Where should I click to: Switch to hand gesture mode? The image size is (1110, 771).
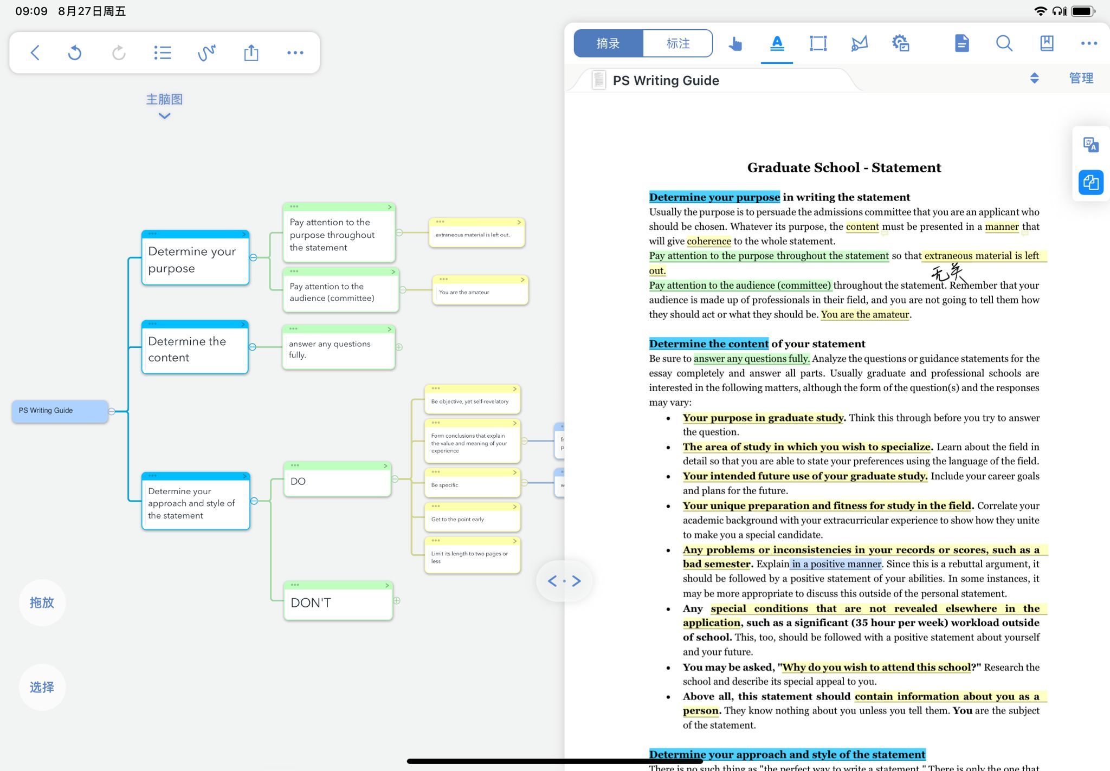click(x=735, y=43)
